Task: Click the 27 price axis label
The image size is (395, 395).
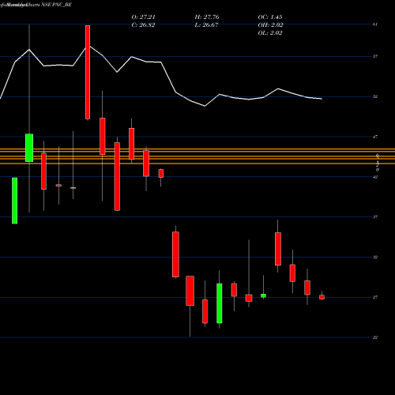Action: (375, 297)
